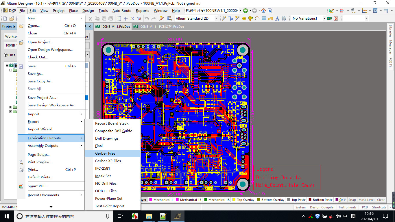Click the Mechanical 15 green color swatch
The height and width of the screenshot is (222, 395).
click(206, 200)
